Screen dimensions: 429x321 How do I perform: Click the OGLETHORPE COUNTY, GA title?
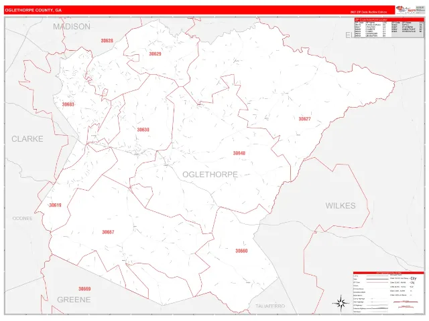(x=33, y=10)
